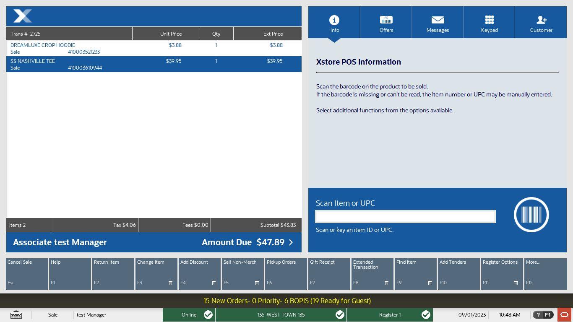Screen dimensions: 573x322
Task: Expand Amount Due chevron arrow
Action: (x=291, y=242)
